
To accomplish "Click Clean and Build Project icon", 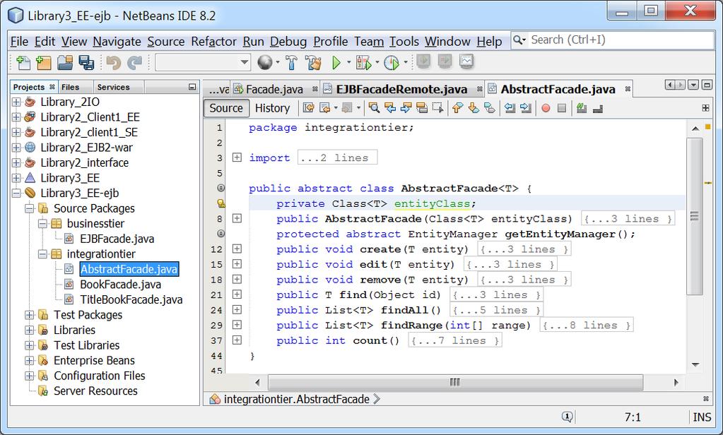I will click(x=313, y=62).
